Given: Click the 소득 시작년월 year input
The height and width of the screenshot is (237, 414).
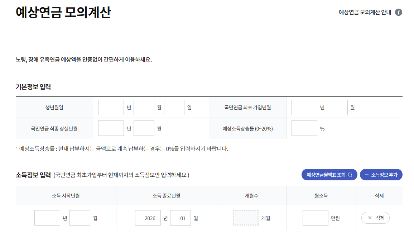Looking at the screenshot, I should [x=47, y=218].
